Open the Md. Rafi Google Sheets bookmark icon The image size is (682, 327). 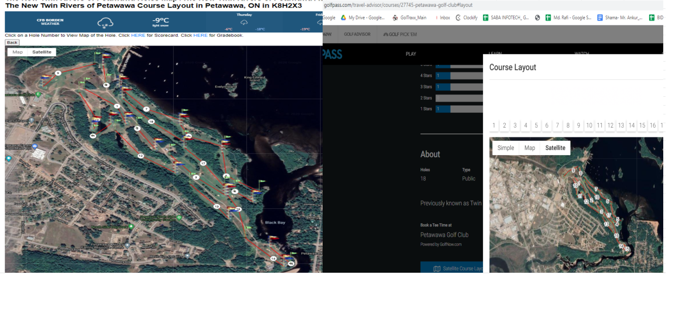pyautogui.click(x=548, y=18)
